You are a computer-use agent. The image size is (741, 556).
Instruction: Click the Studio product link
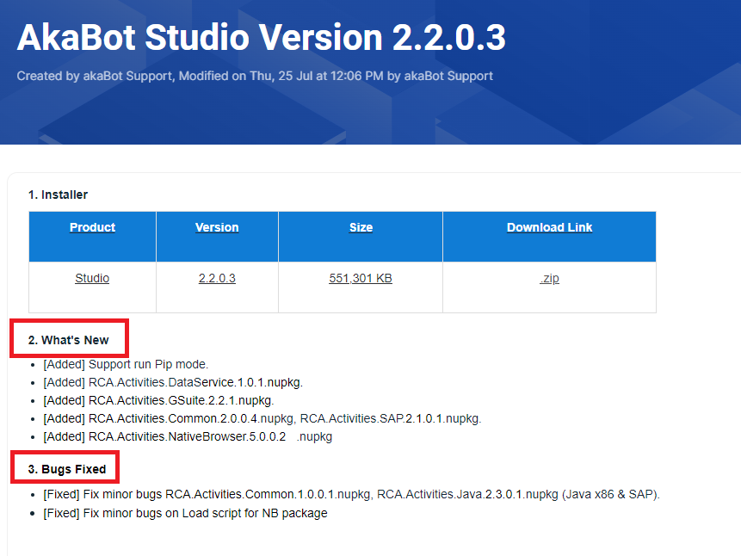point(92,278)
